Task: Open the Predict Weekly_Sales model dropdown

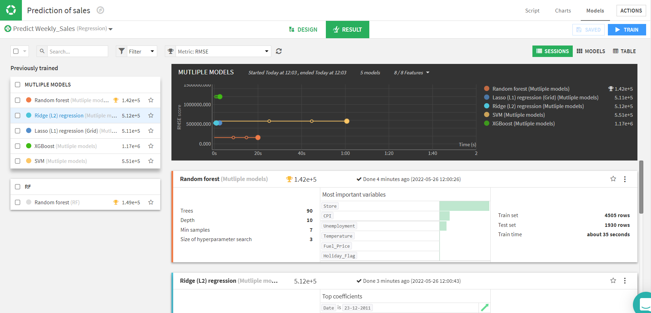Action: (111, 29)
